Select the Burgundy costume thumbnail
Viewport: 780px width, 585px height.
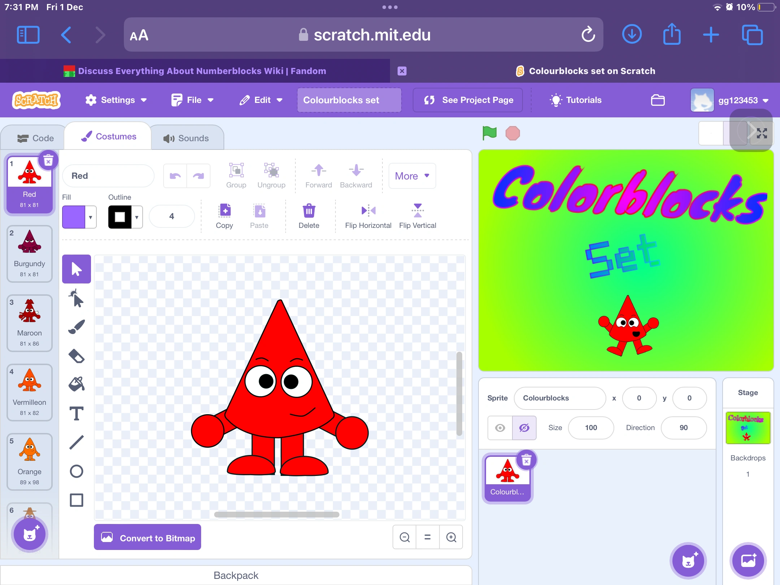(x=30, y=253)
